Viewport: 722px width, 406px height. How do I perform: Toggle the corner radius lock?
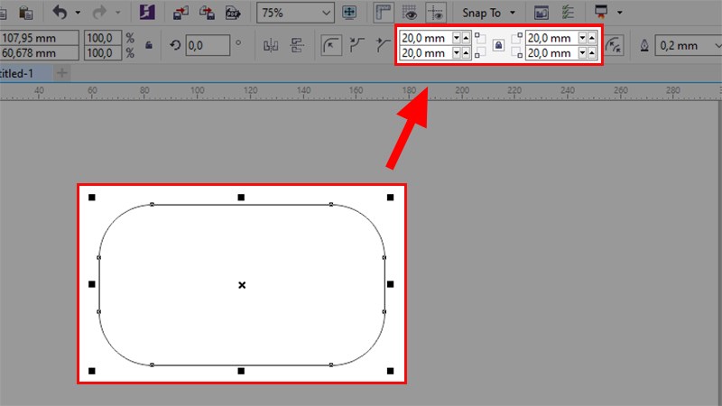[x=498, y=45]
